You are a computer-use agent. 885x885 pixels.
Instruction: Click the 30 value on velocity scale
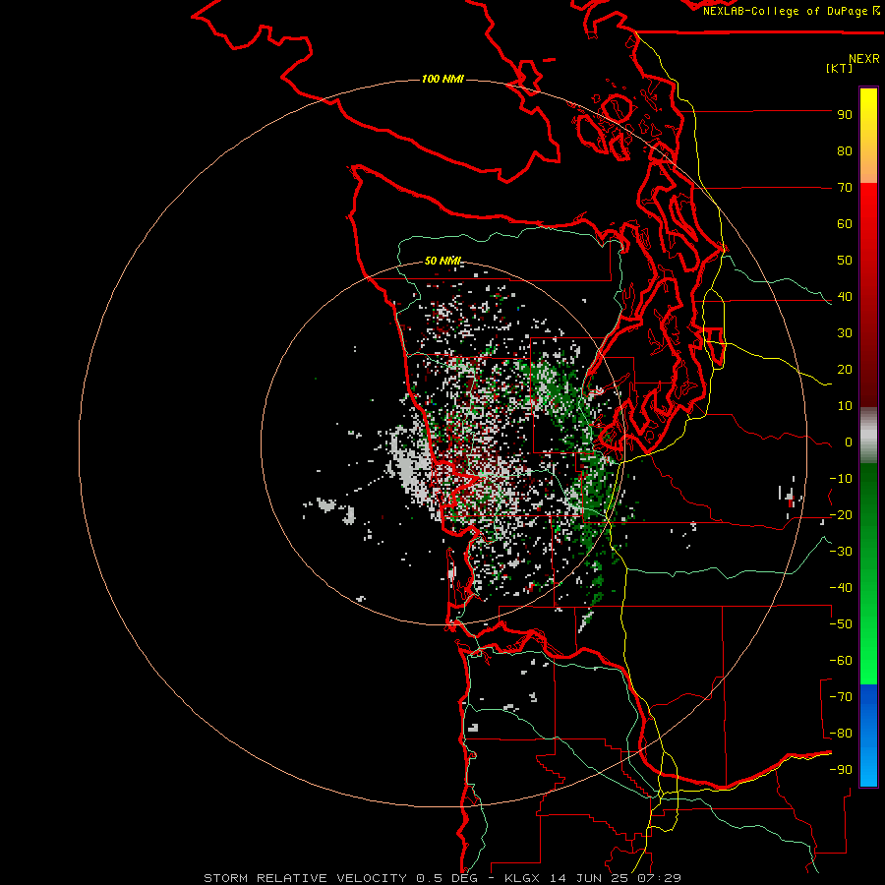coord(845,333)
